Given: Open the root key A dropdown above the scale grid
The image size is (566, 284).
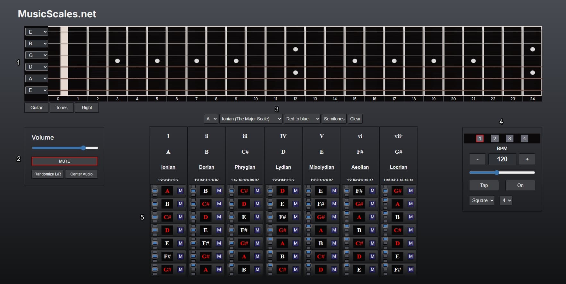Looking at the screenshot, I should click(211, 119).
